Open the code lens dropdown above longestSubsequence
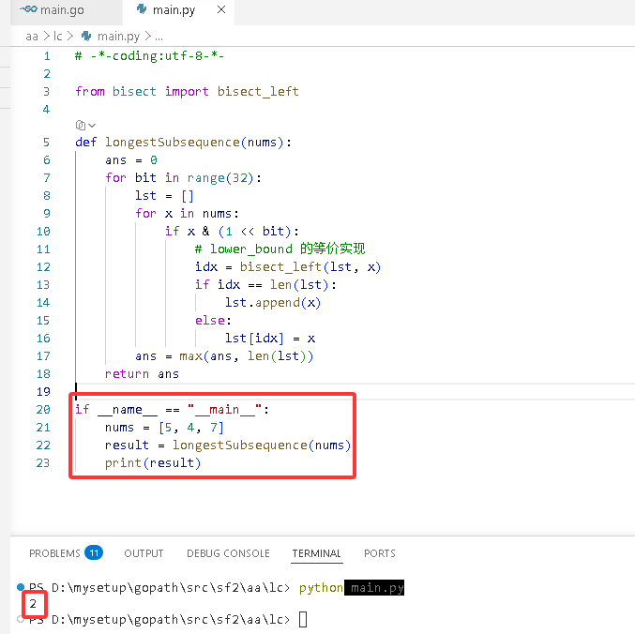The height and width of the screenshot is (634, 635). 85,125
